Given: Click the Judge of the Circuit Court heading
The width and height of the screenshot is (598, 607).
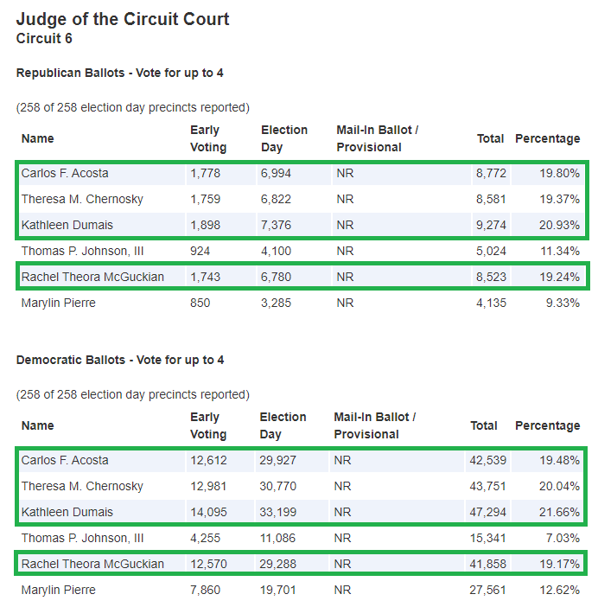Looking at the screenshot, I should tap(123, 19).
